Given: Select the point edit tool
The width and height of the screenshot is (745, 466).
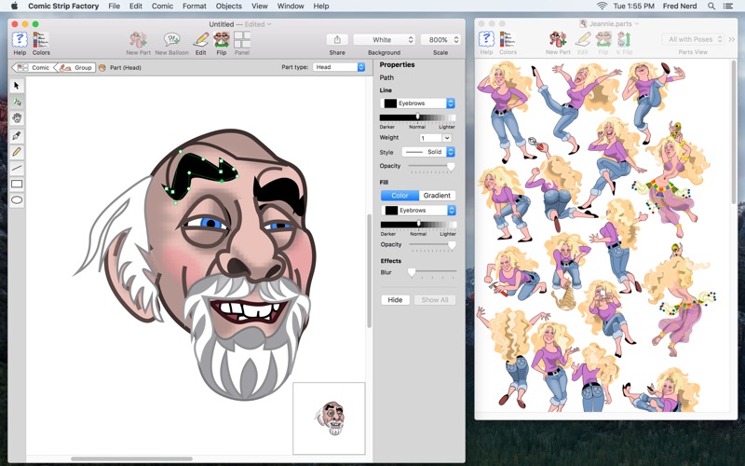Looking at the screenshot, I should pos(17,102).
